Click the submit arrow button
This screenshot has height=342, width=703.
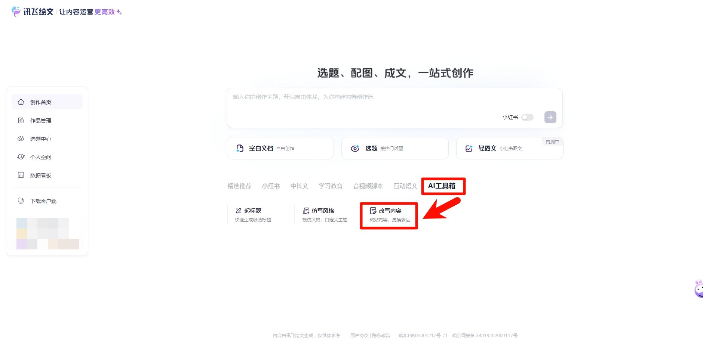coord(550,117)
